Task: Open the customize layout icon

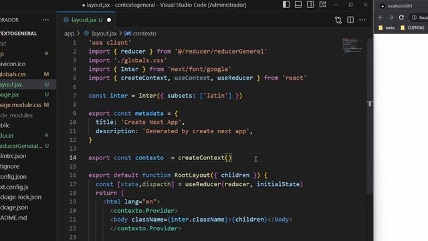Action: [x=322, y=5]
